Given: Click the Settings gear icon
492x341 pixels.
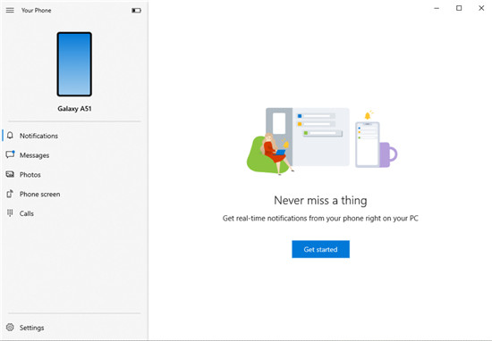Looking at the screenshot, I should [x=10, y=328].
